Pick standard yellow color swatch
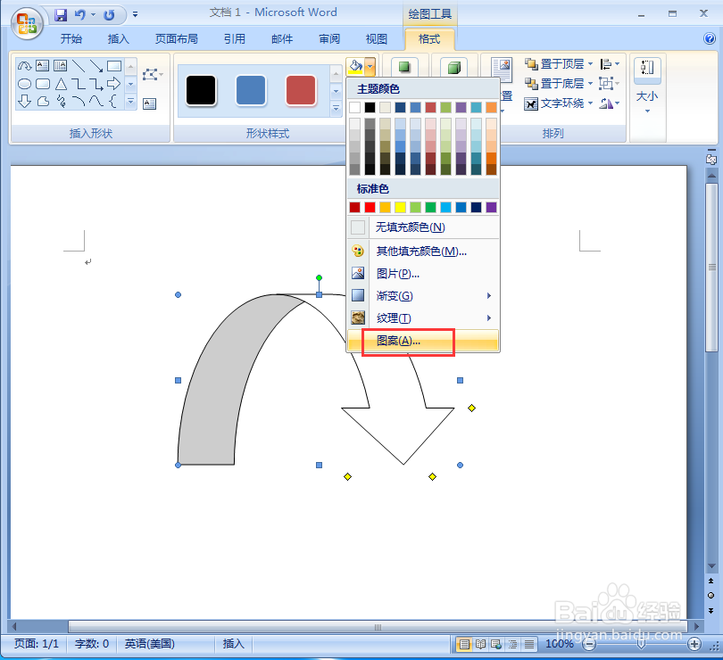Viewport: 723px width, 660px height. point(400,208)
